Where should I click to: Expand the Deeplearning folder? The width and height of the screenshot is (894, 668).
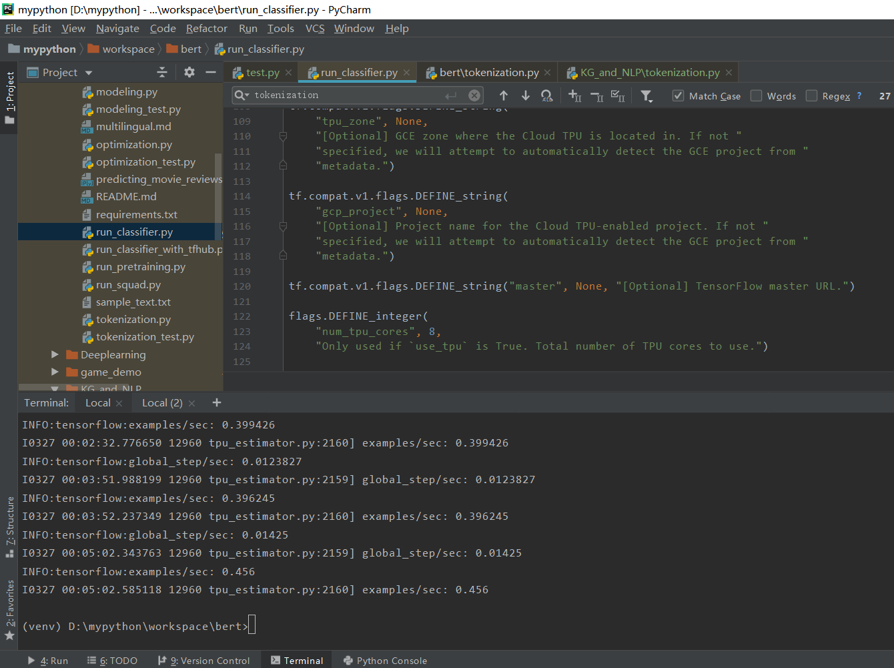(x=55, y=354)
